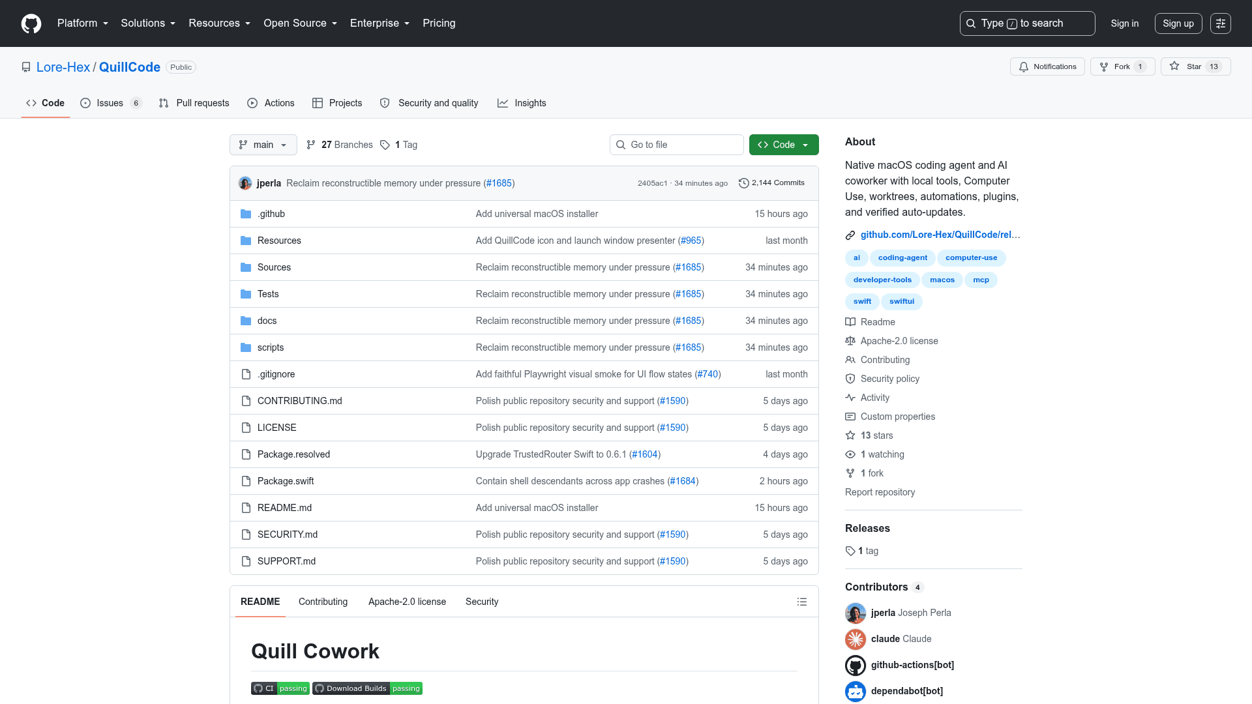Click the Package.resolved file icon
This screenshot has width=1252, height=704.
246,454
